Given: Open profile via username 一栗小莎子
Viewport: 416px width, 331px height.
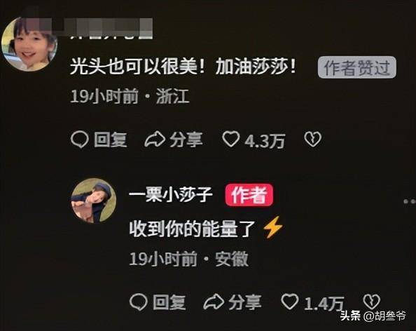Looking at the screenshot, I should [x=171, y=195].
